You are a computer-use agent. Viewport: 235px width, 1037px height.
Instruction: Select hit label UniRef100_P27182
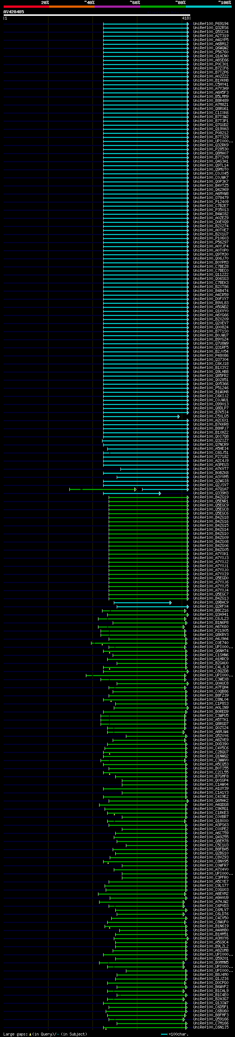210,457
